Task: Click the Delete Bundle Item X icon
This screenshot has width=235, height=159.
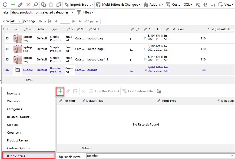Action: [83, 91]
